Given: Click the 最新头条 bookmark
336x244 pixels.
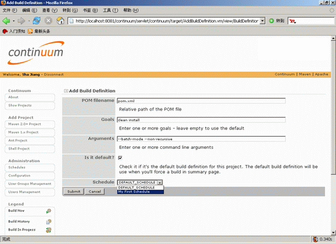Looking at the screenshot, I should point(38,31).
